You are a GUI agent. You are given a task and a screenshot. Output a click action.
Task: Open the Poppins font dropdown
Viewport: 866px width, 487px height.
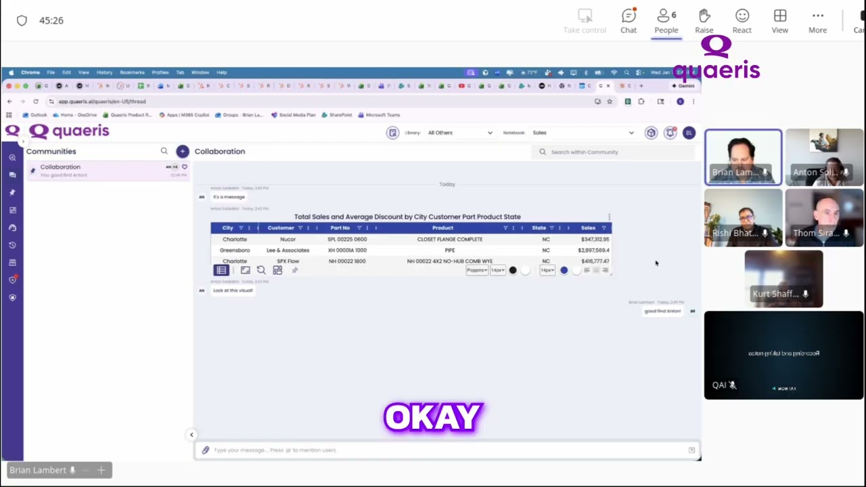(x=476, y=271)
